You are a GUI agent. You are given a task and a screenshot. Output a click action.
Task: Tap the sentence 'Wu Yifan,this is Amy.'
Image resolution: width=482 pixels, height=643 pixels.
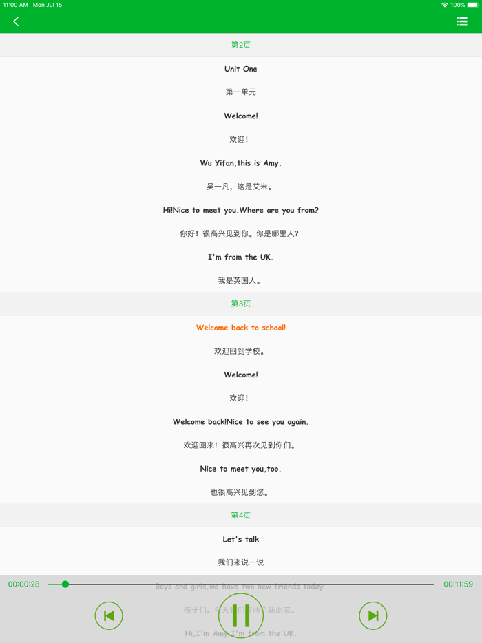pyautogui.click(x=241, y=163)
